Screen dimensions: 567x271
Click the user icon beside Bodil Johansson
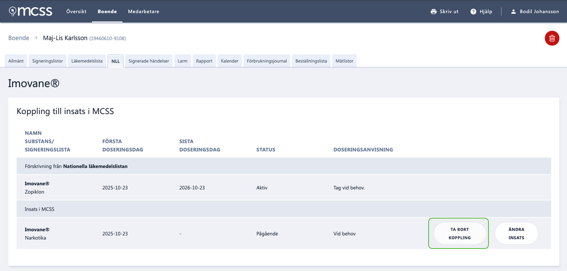(x=513, y=11)
